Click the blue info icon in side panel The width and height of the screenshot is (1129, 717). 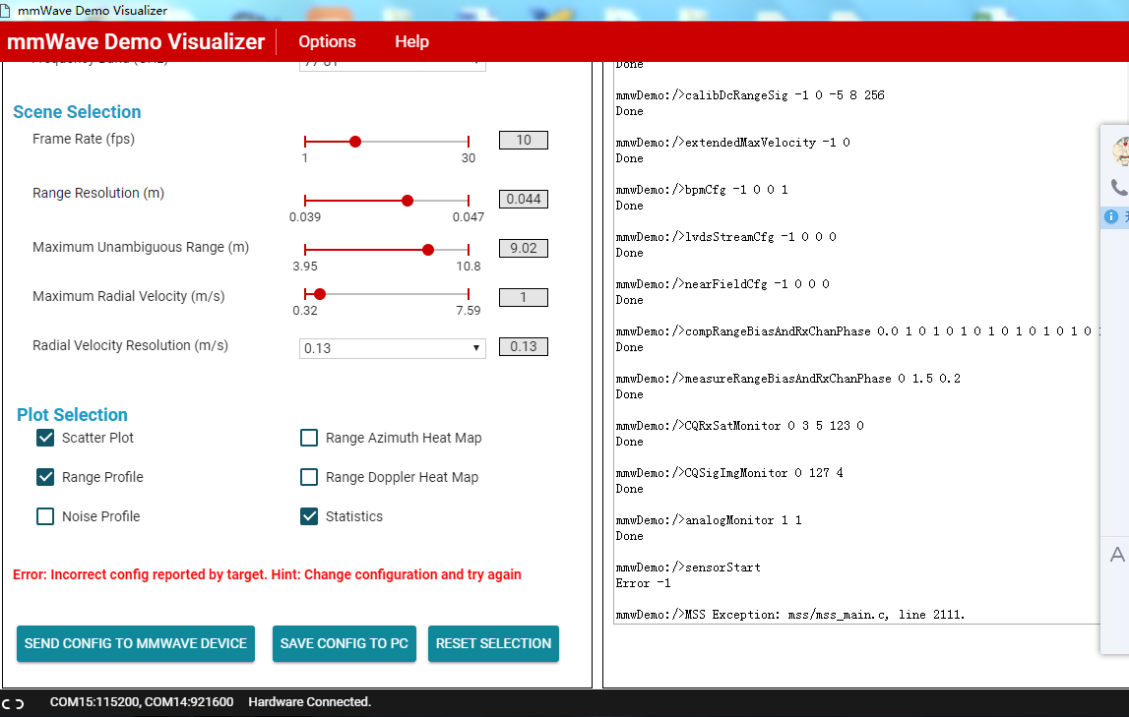coord(1111,216)
